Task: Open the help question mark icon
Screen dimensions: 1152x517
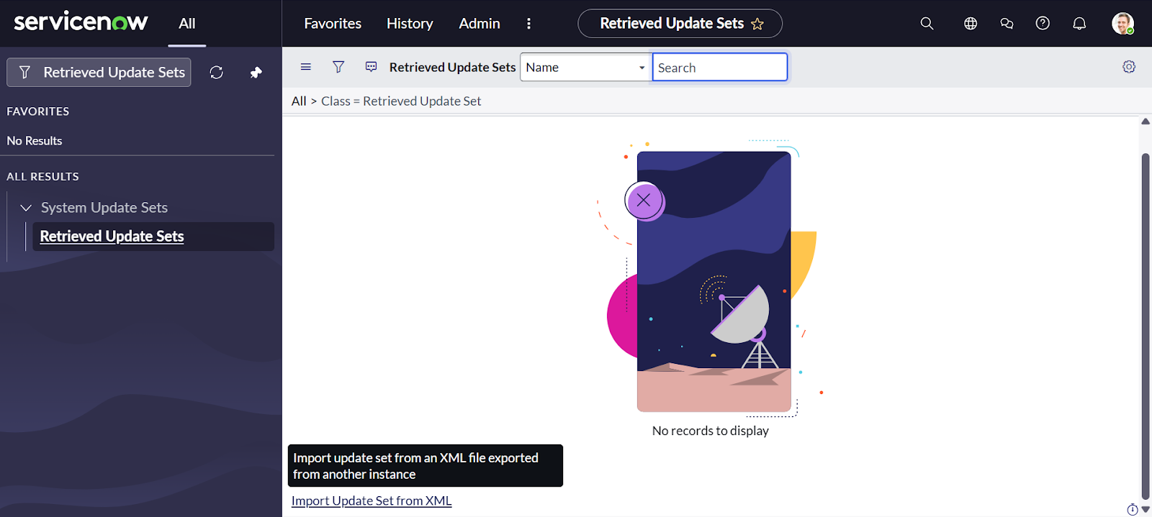Action: [x=1043, y=24]
